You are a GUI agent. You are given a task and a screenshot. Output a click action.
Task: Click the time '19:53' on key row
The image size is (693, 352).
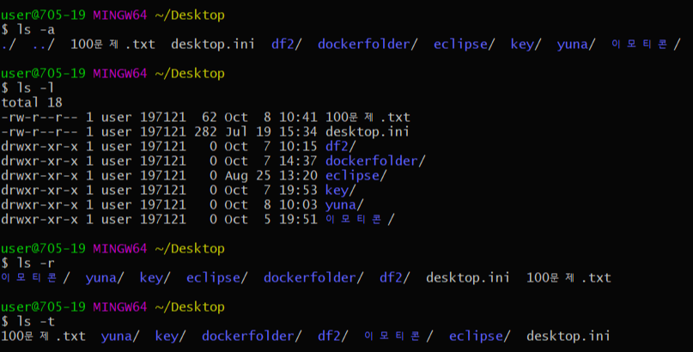pos(298,190)
